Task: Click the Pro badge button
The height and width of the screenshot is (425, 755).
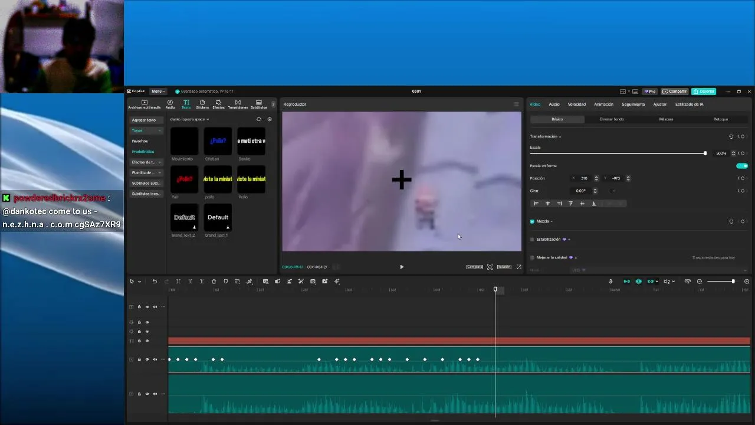Action: pyautogui.click(x=650, y=91)
